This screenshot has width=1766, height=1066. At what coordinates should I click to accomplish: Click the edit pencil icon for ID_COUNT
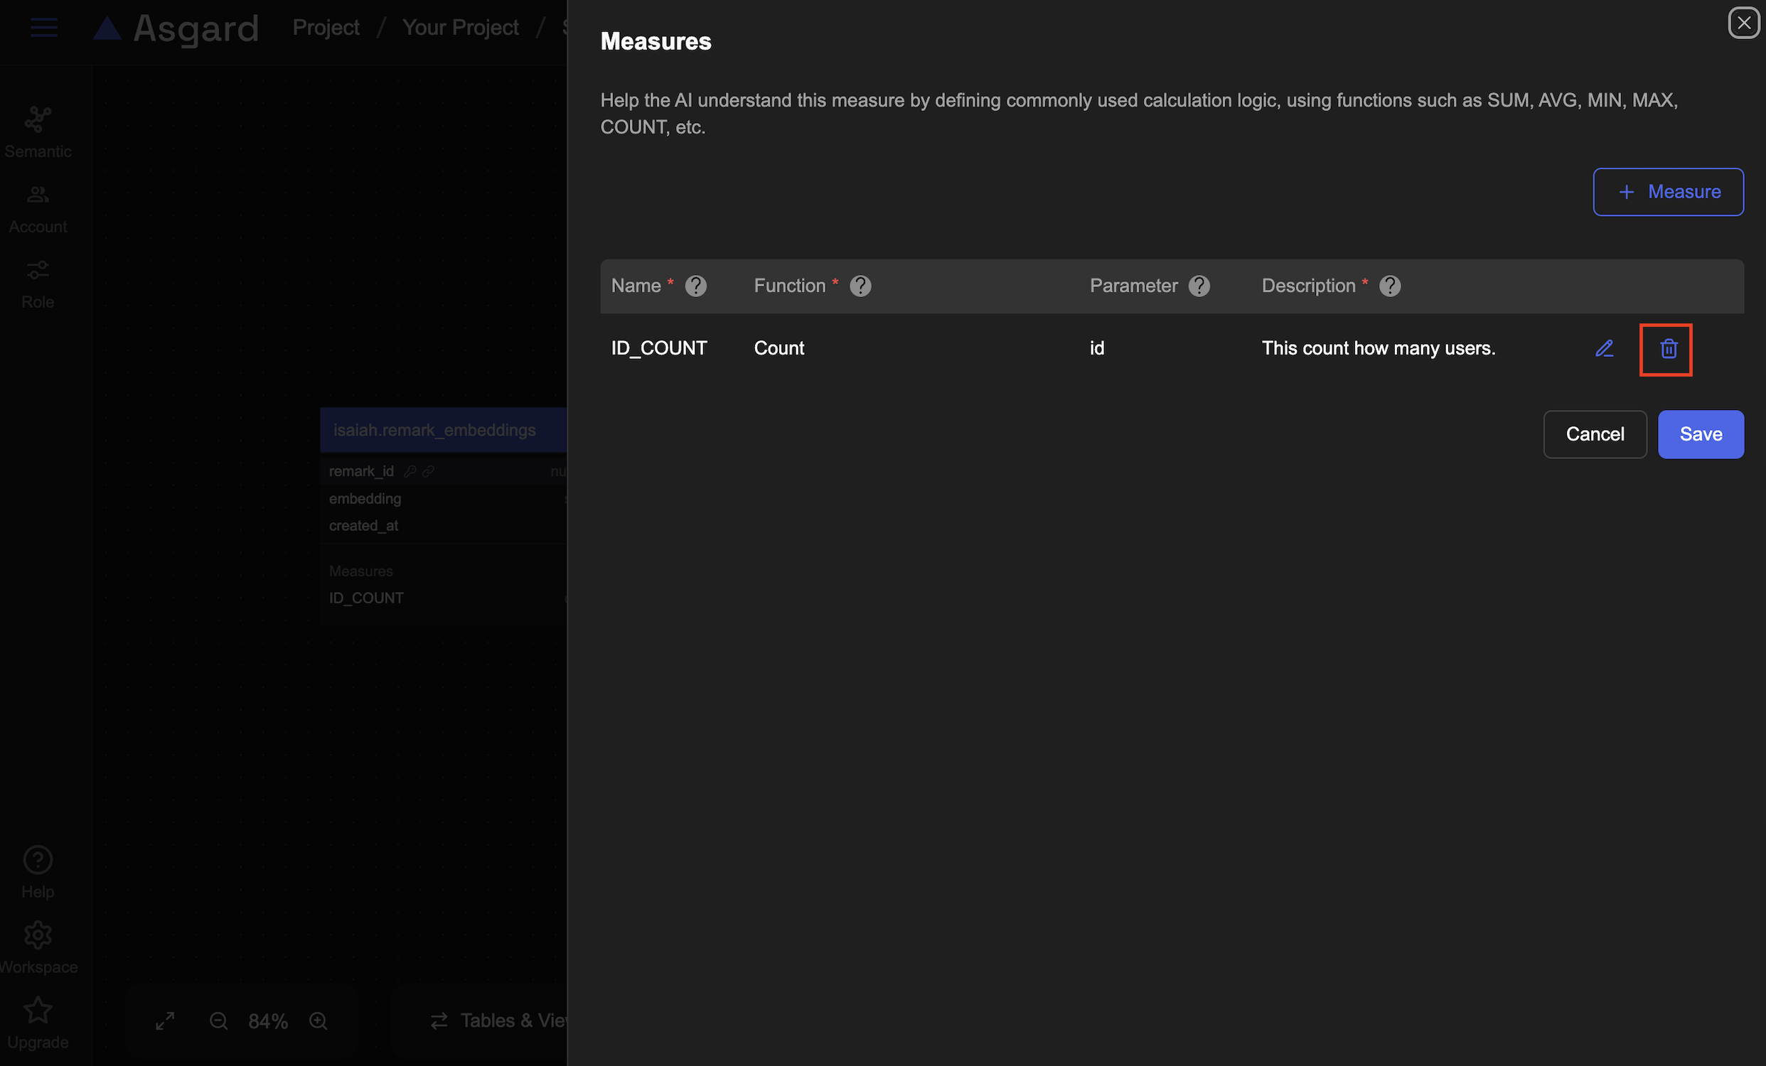(x=1604, y=348)
